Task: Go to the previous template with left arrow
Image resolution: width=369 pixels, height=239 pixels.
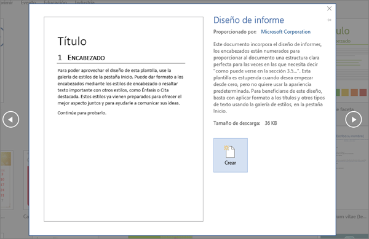Action: [x=10, y=119]
